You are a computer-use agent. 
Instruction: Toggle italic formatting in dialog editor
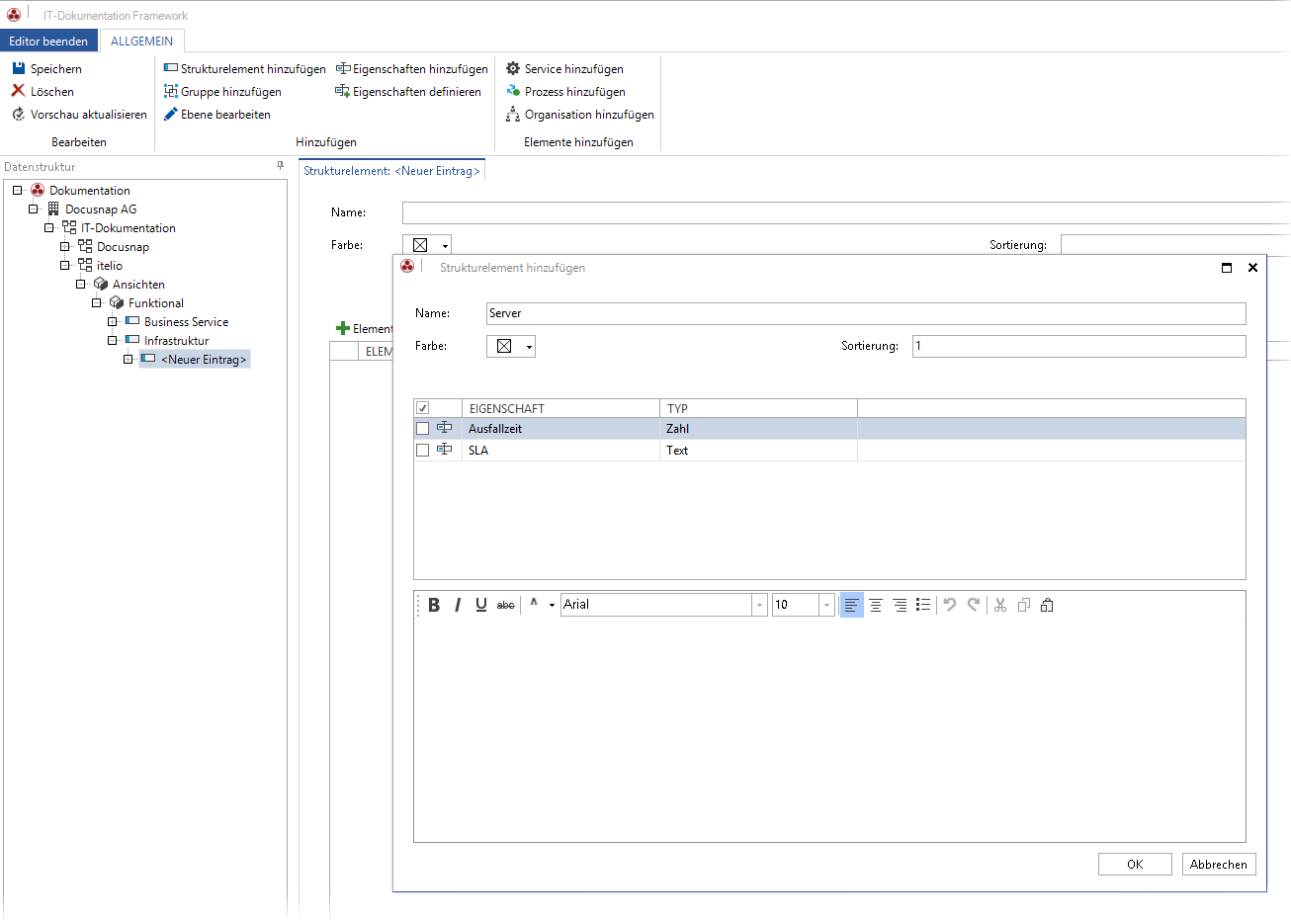[x=458, y=605]
